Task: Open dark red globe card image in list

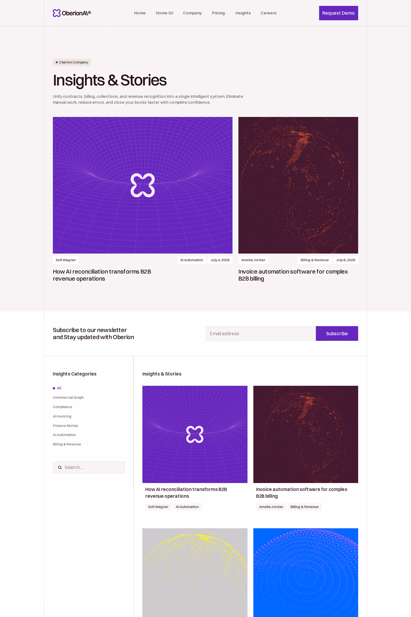Action: point(306,434)
